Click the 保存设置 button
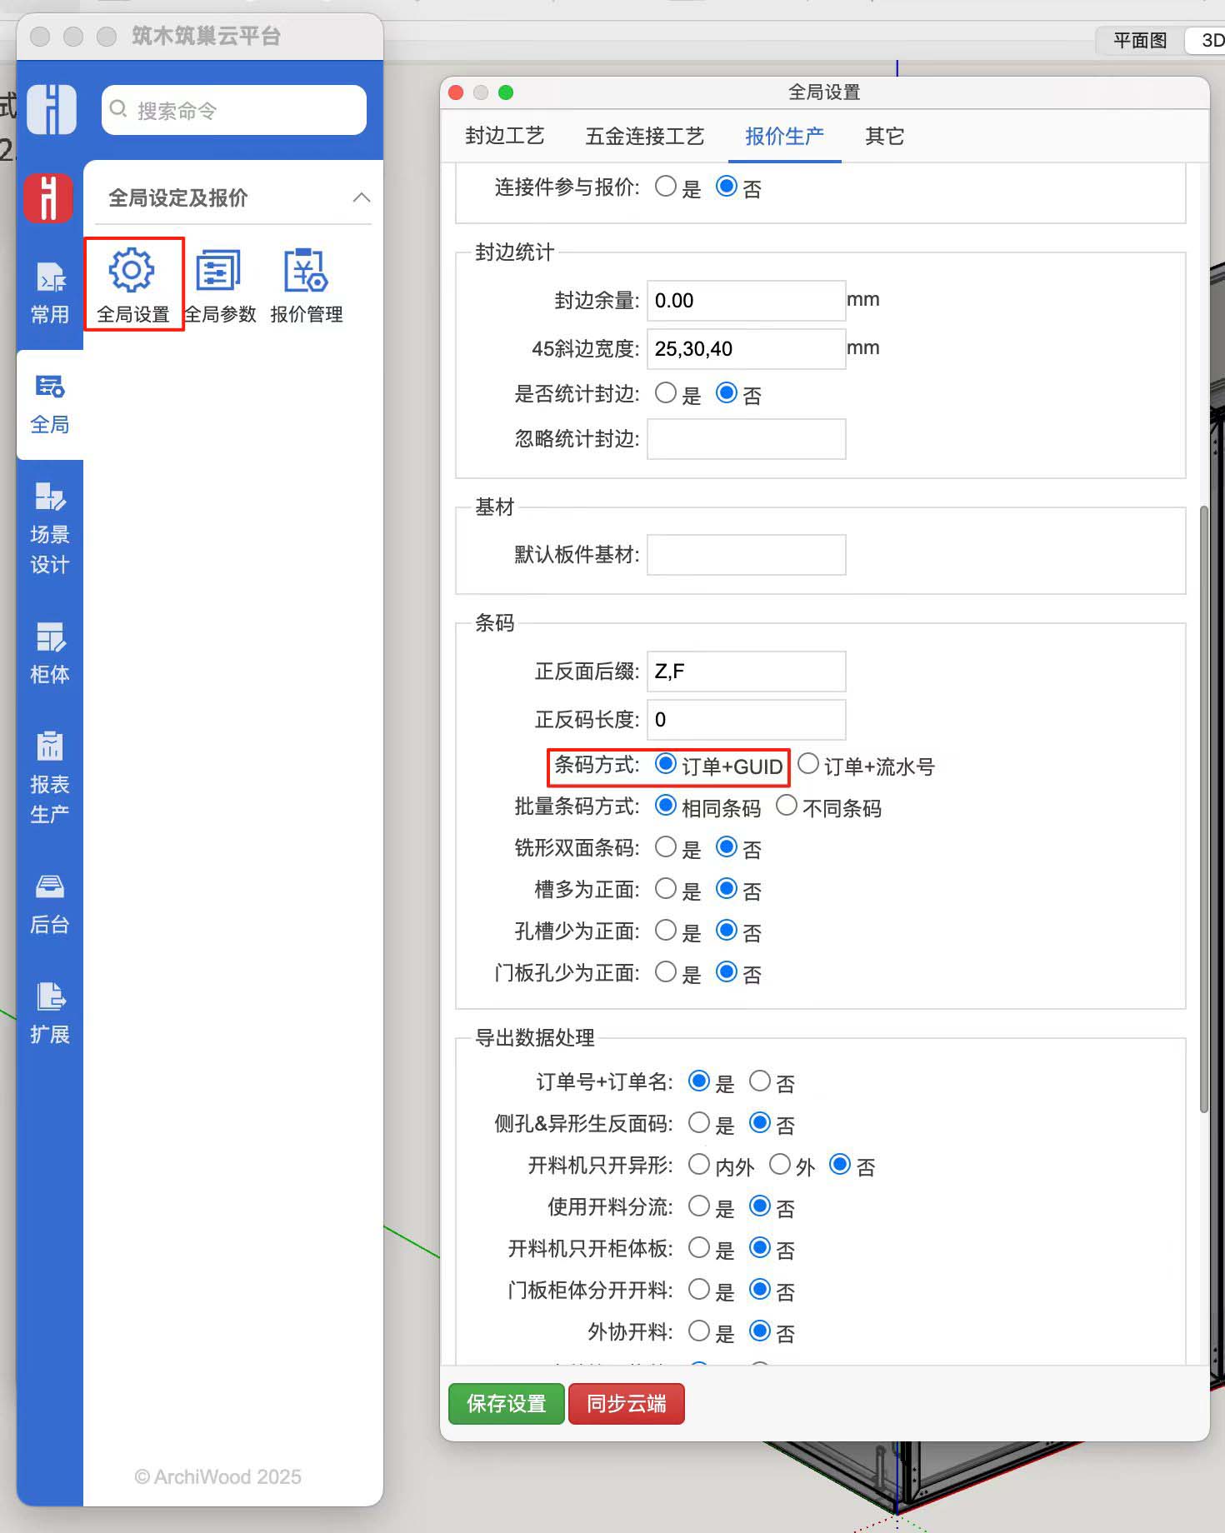 pos(507,1404)
